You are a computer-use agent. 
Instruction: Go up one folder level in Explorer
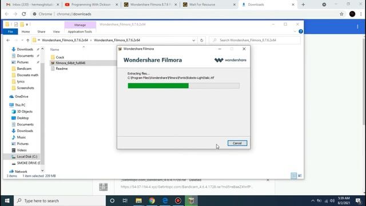tap(28, 40)
